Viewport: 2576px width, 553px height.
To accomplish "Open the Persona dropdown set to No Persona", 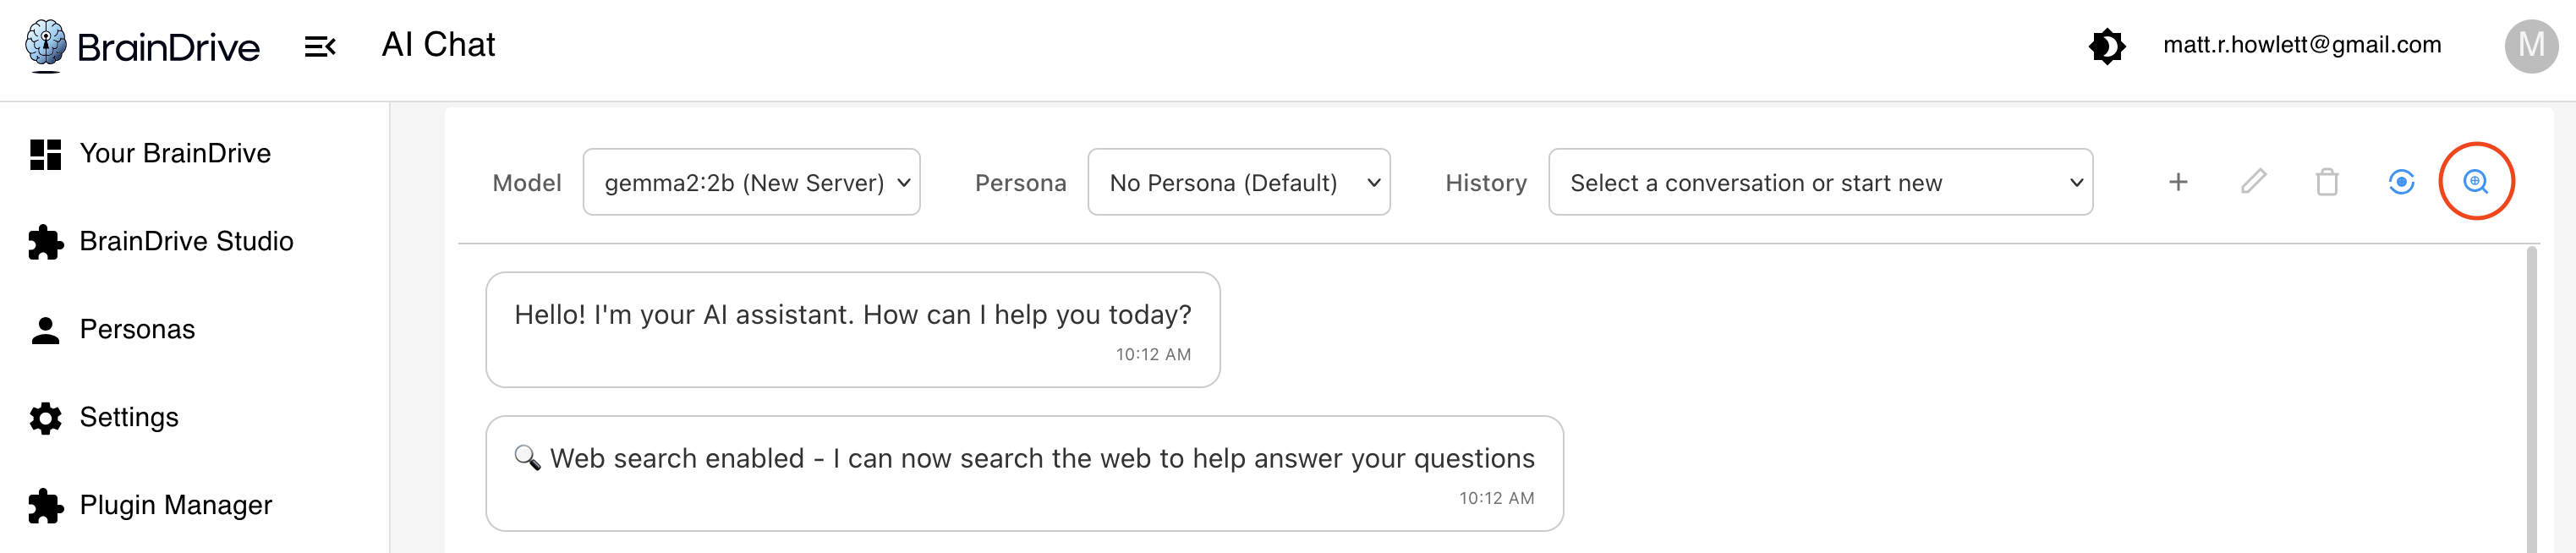I will tap(1238, 182).
